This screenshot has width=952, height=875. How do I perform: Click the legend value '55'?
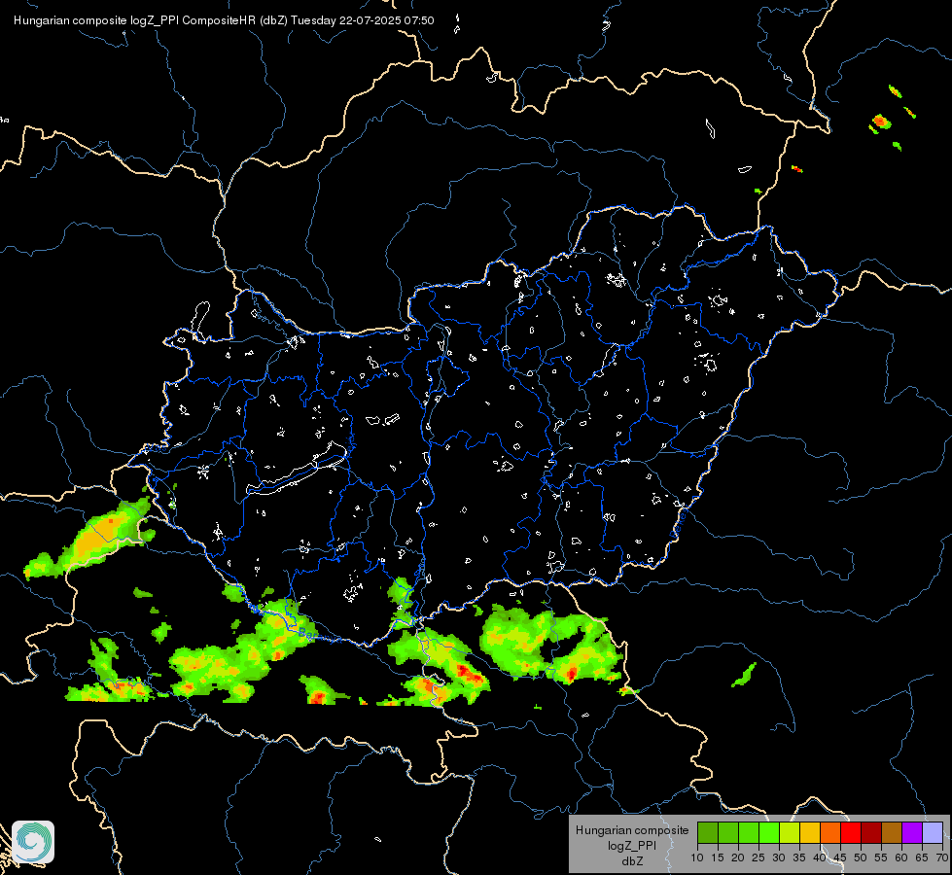[881, 857]
